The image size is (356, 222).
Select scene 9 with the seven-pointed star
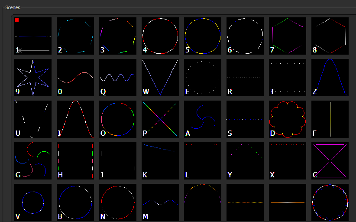(x=33, y=78)
